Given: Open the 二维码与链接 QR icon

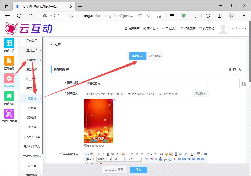Looking at the screenshot, I should (x=9, y=114).
